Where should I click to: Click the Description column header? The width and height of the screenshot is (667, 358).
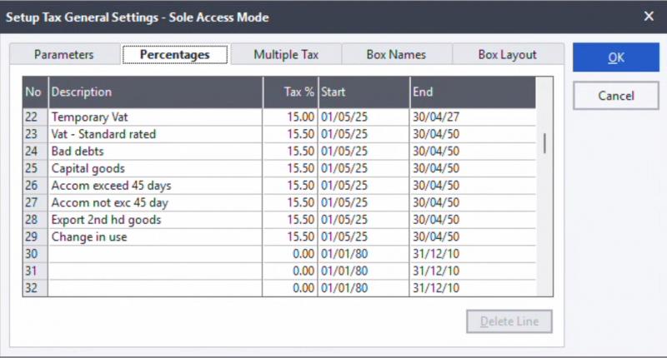tap(154, 92)
